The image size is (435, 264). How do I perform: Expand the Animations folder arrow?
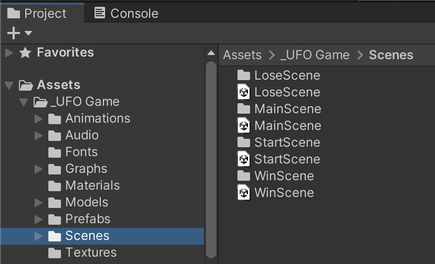(x=38, y=118)
